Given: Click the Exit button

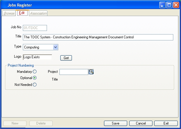Looking at the screenshot, I should (x=166, y=123).
